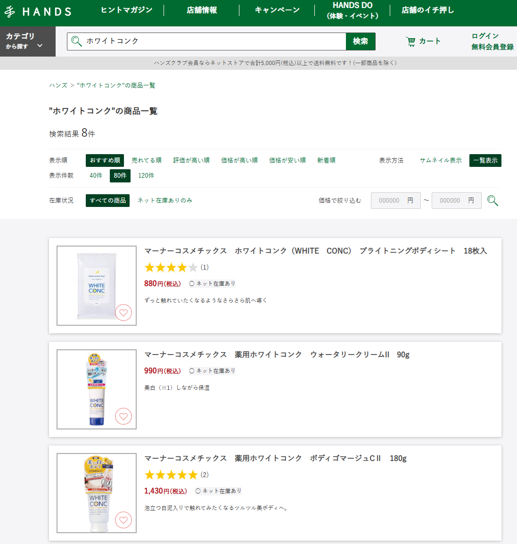Select すべての商品 stock filter

point(107,200)
